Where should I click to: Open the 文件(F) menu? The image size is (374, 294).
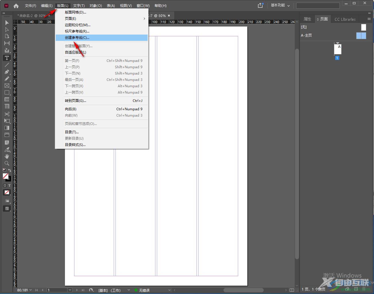pyautogui.click(x=30, y=6)
